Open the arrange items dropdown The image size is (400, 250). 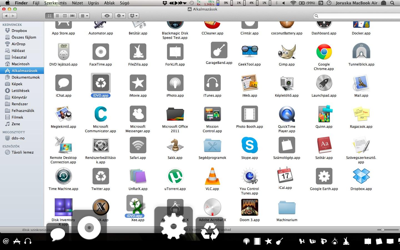(x=84, y=16)
